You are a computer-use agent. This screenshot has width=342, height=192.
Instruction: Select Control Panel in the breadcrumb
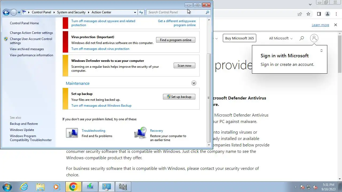coord(41,12)
